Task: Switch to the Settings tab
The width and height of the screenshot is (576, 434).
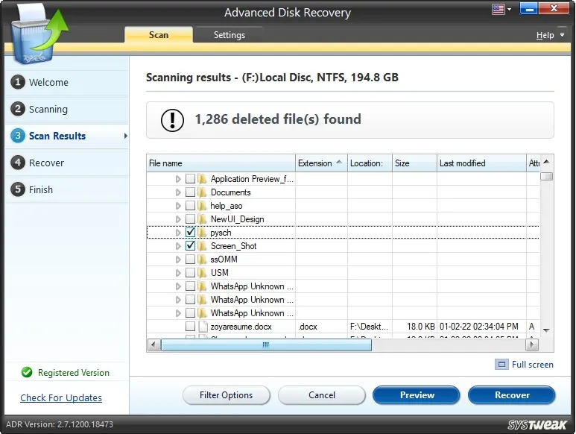Action: click(230, 35)
